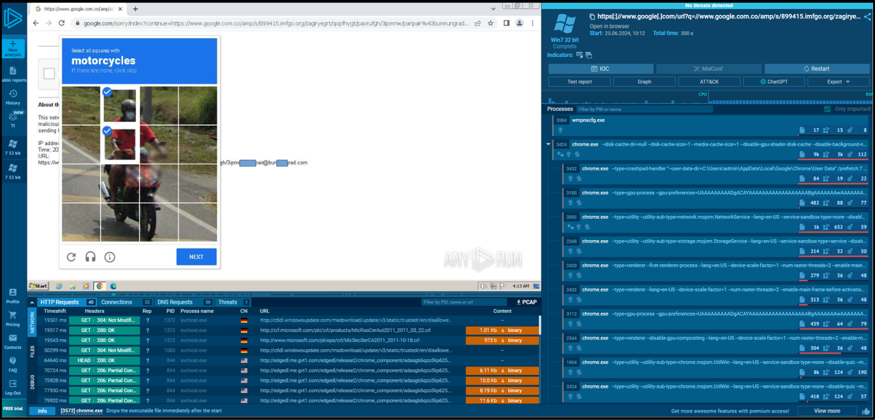This screenshot has height=420, width=875.
Task: Open the Export dropdown
Action: 839,81
